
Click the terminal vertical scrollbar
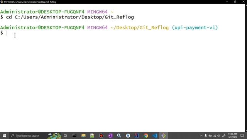pos(246,68)
